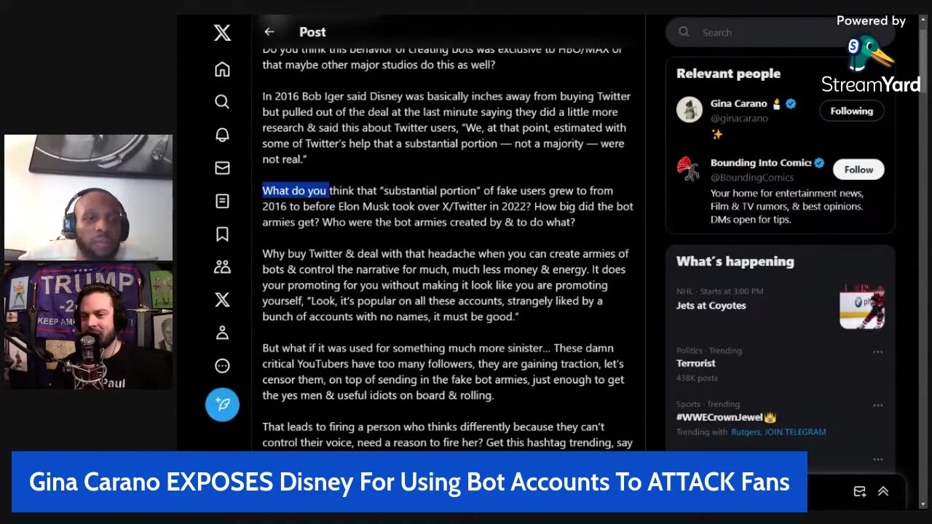Click the search magnifier icon in search box

[684, 32]
